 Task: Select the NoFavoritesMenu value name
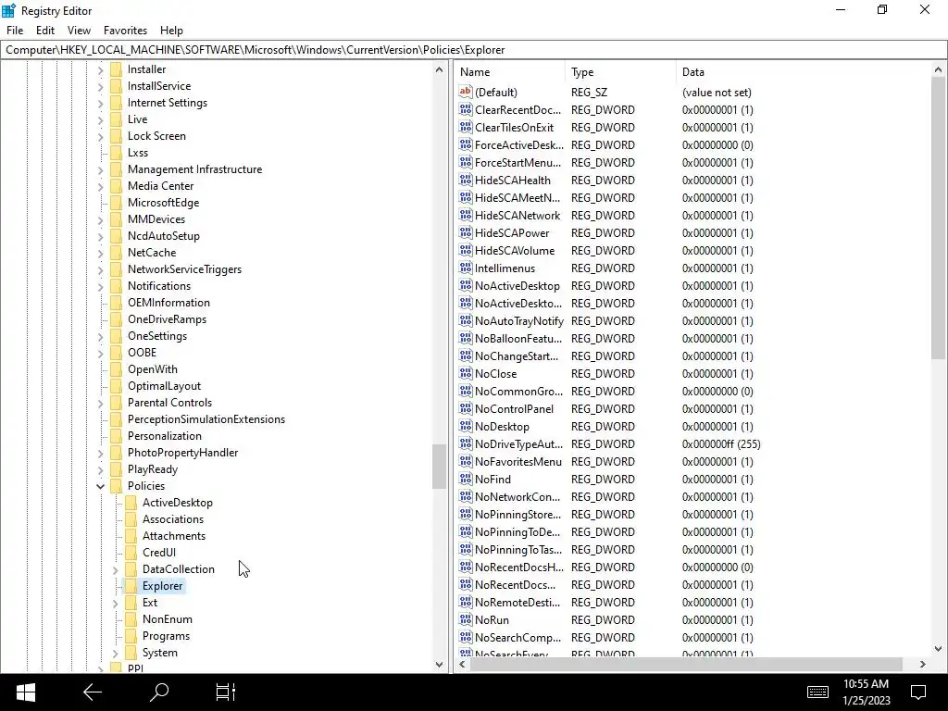(518, 461)
